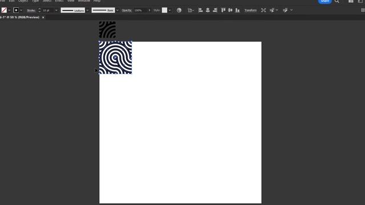Open the Basic brush definition box
The image size is (365, 205).
(x=103, y=10)
